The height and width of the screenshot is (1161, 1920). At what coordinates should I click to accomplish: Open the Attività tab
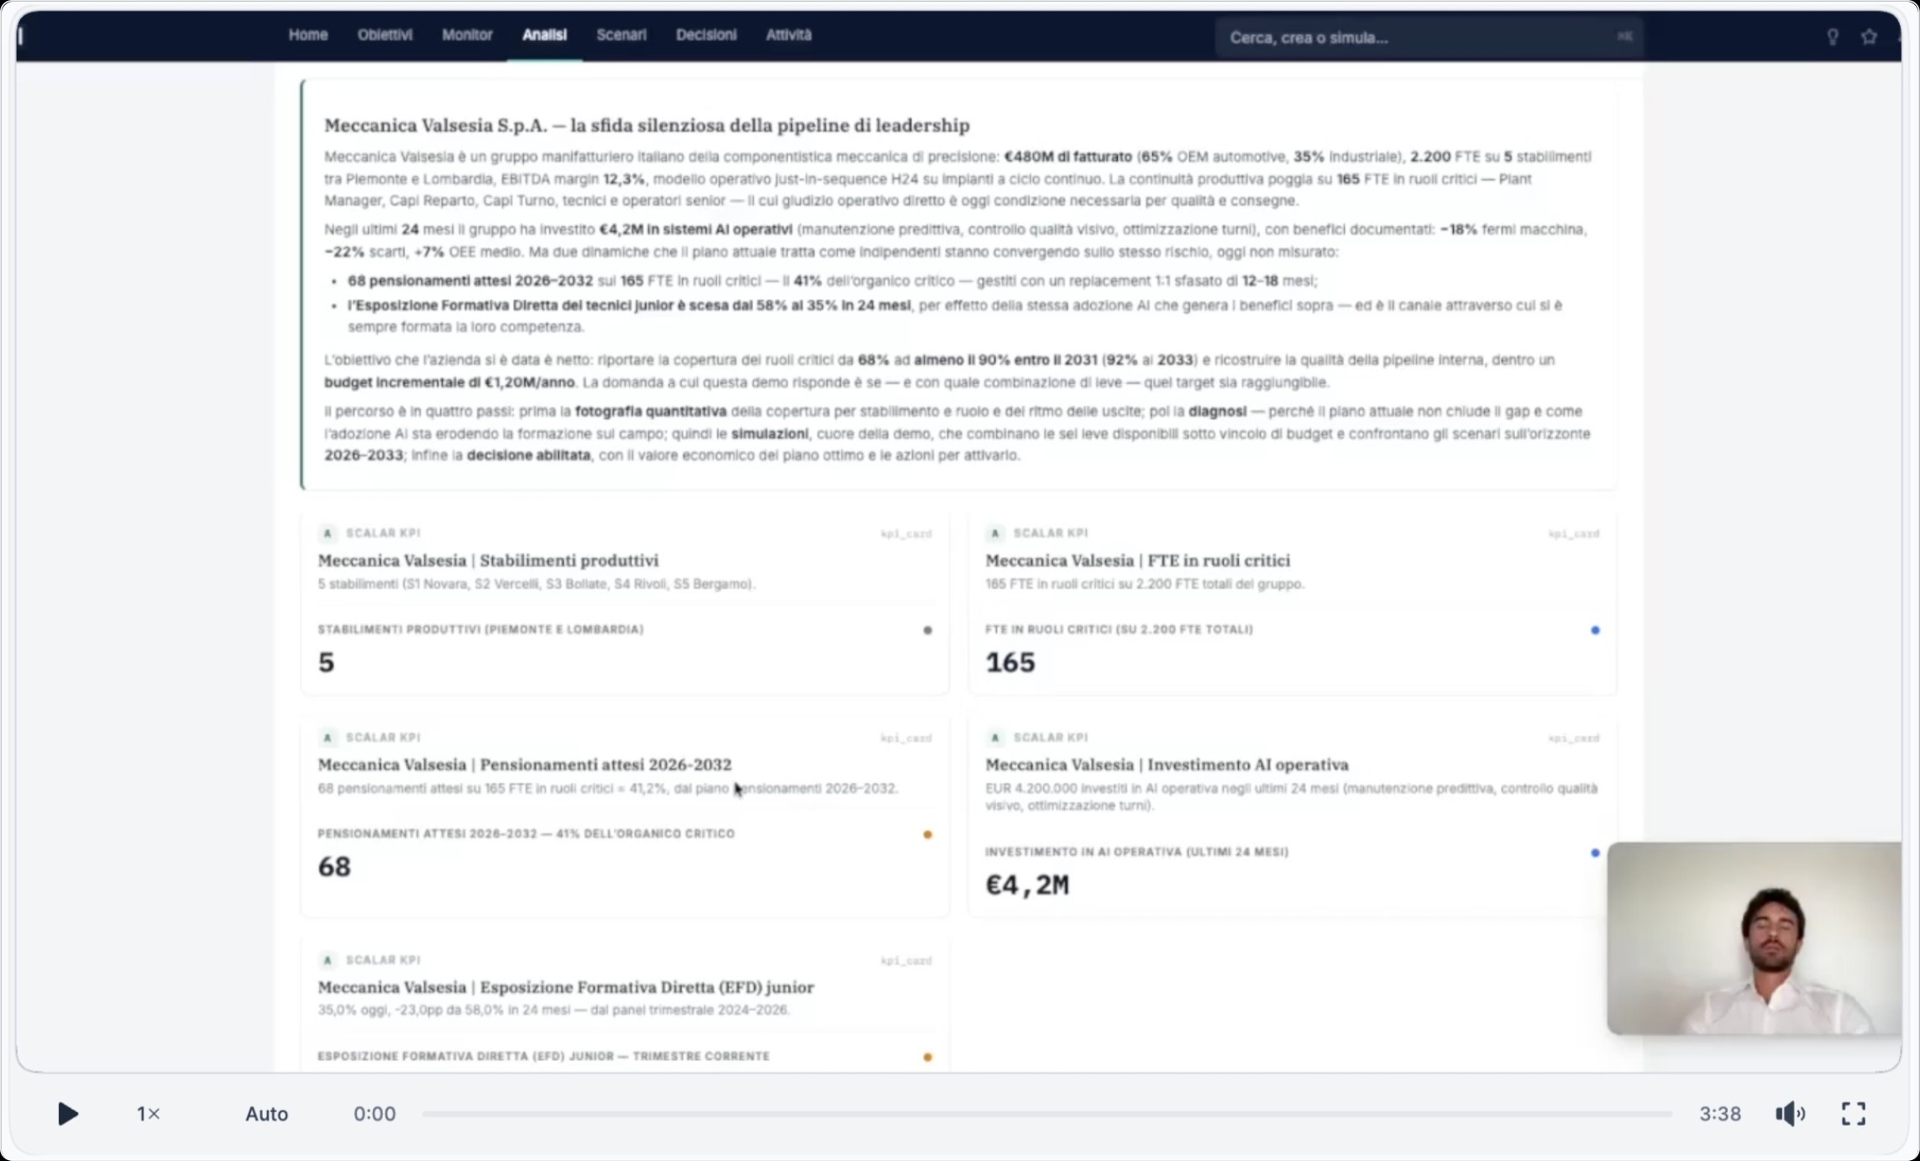pos(789,34)
